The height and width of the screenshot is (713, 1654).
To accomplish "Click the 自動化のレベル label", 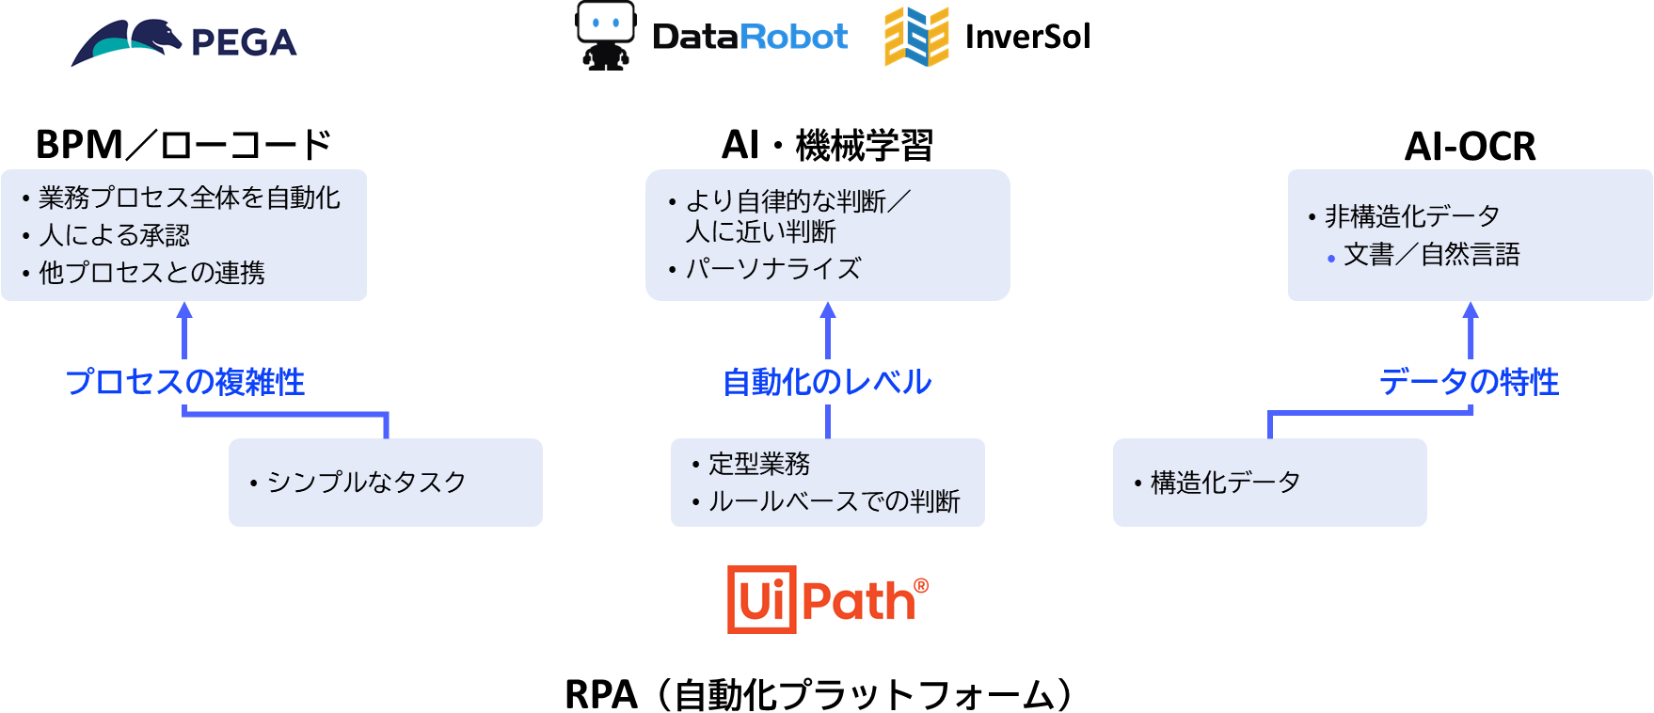I will [827, 382].
